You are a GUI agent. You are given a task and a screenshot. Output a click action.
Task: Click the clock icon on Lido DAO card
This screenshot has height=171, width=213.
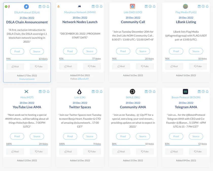tap(150, 6)
